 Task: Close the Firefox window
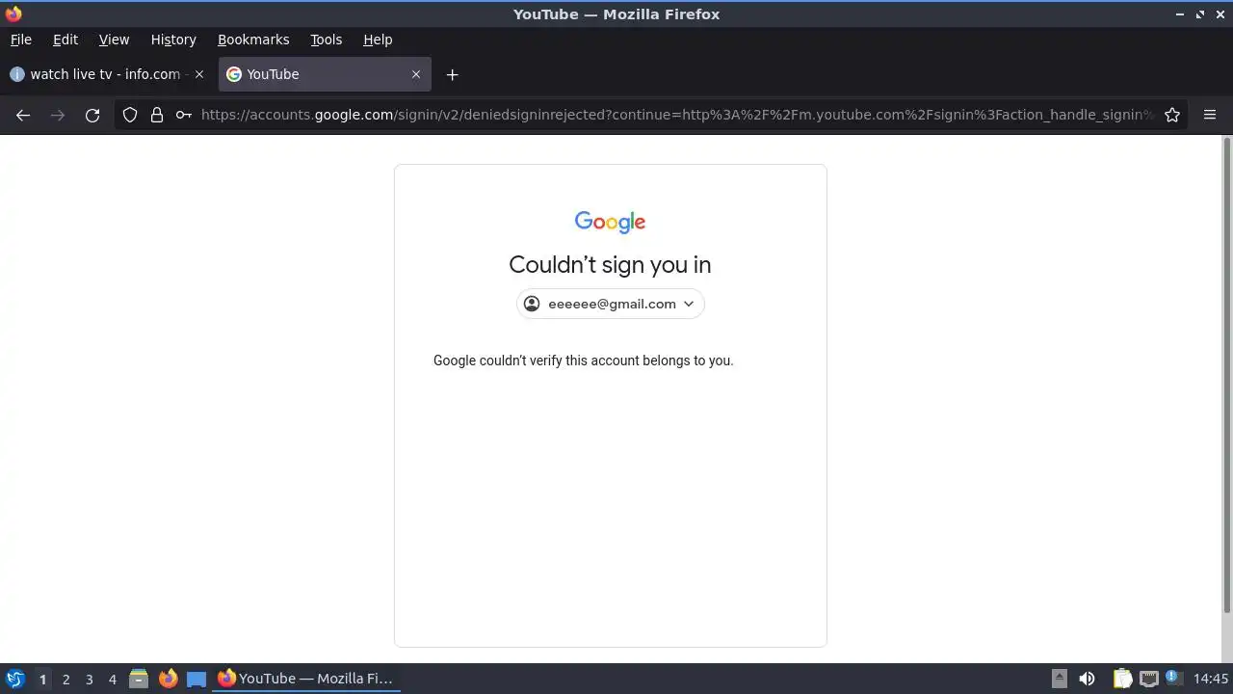click(x=1220, y=14)
